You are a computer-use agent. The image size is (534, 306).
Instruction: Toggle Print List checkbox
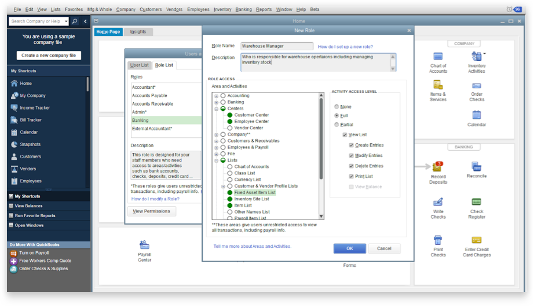351,176
